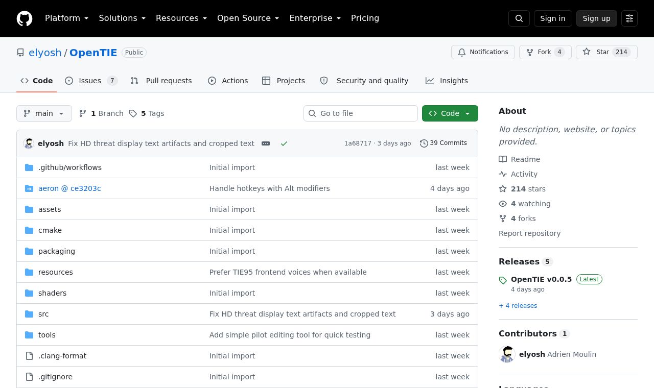Open the Actions tab
The image size is (654, 388).
point(228,81)
